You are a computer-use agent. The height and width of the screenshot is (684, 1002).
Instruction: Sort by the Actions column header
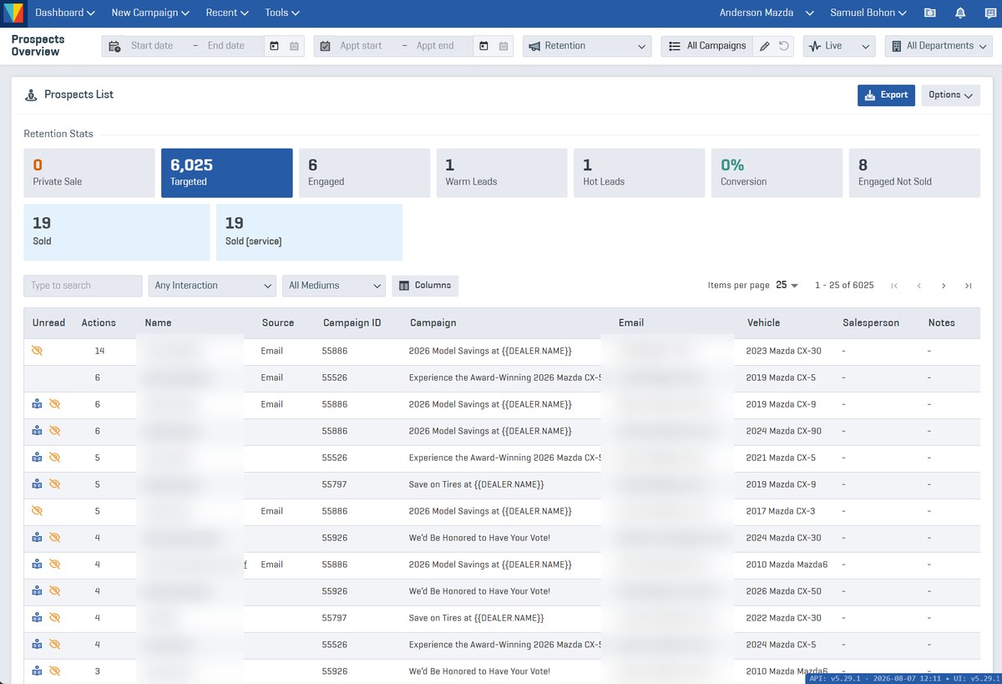click(99, 322)
